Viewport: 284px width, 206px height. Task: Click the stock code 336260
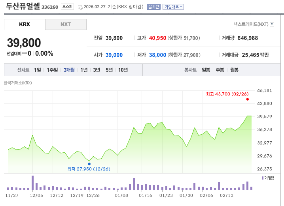click(x=50, y=7)
